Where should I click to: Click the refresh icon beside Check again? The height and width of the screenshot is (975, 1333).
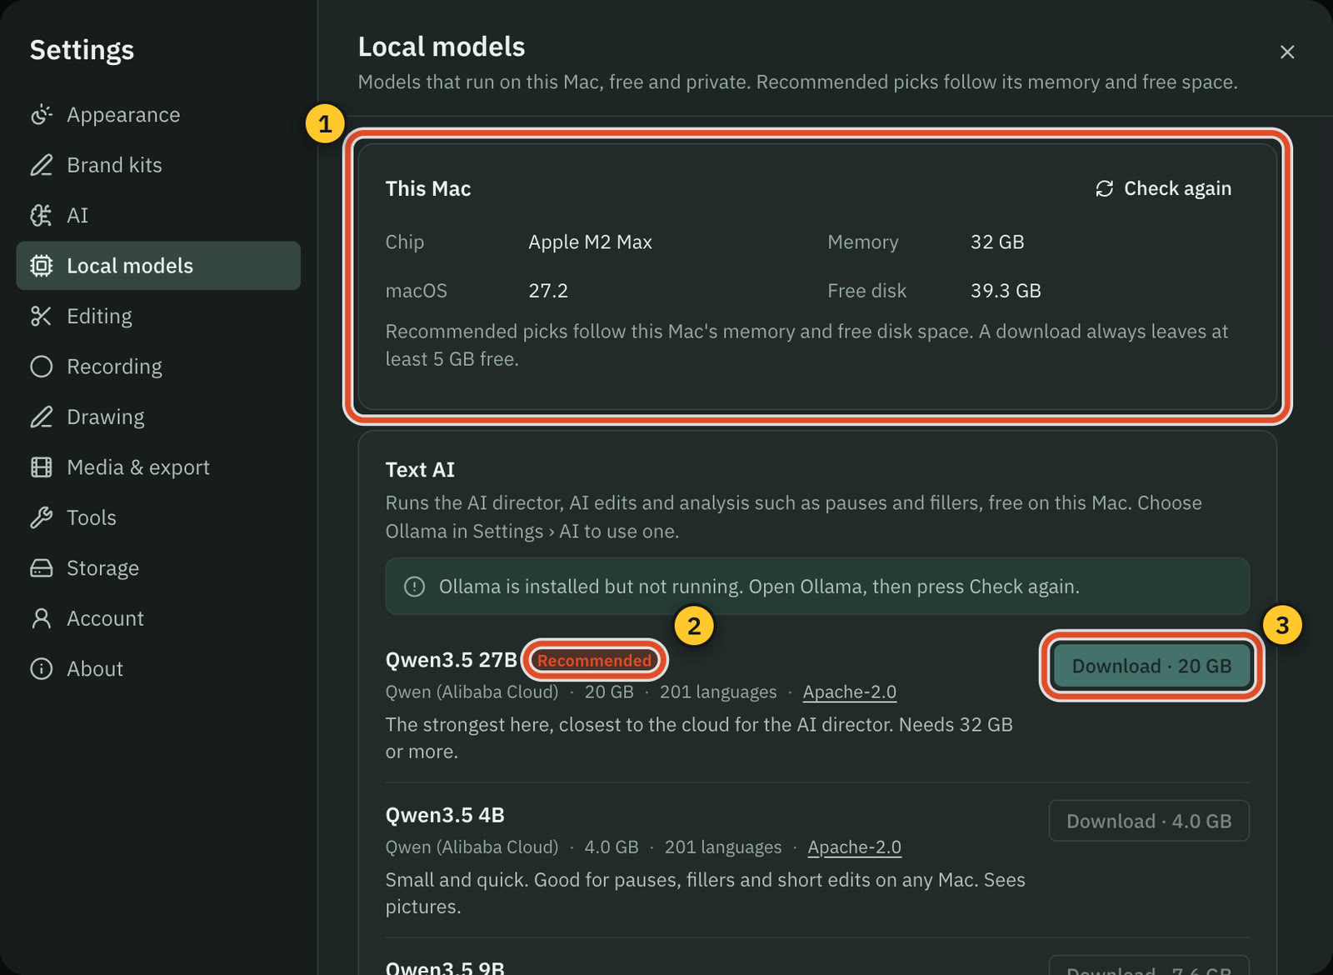coord(1105,189)
